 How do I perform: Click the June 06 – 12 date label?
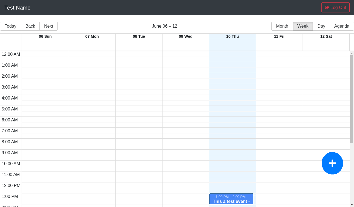click(x=164, y=26)
